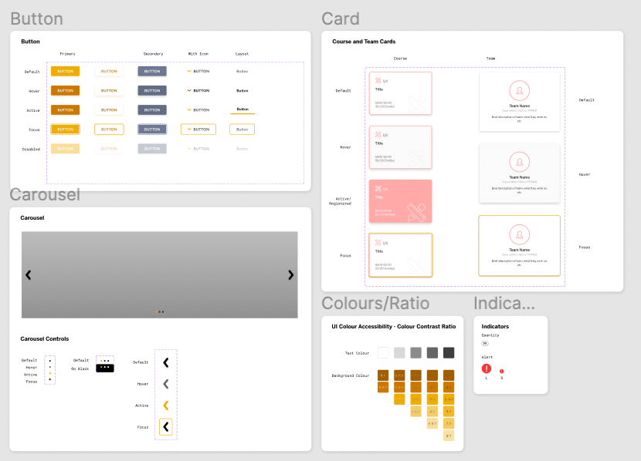
Task: Click the Hover row With Icon button
Action: [198, 90]
